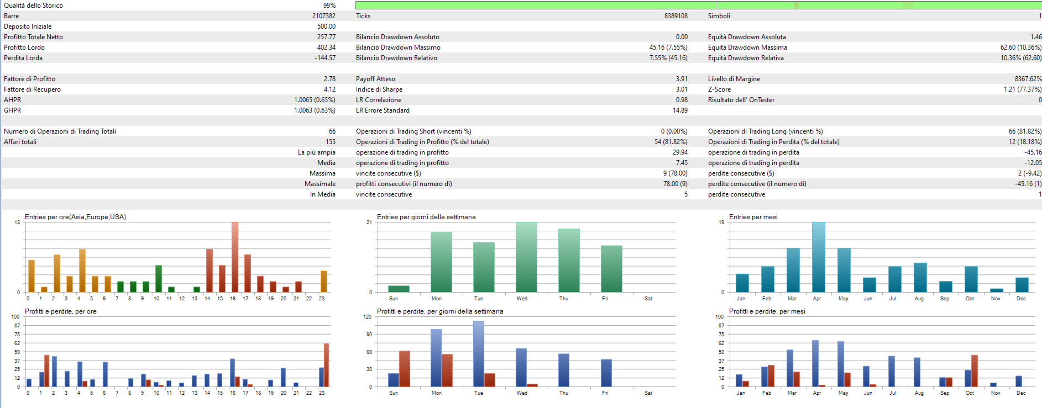Click the 'Ticks' value 8389108

pyautogui.click(x=676, y=16)
